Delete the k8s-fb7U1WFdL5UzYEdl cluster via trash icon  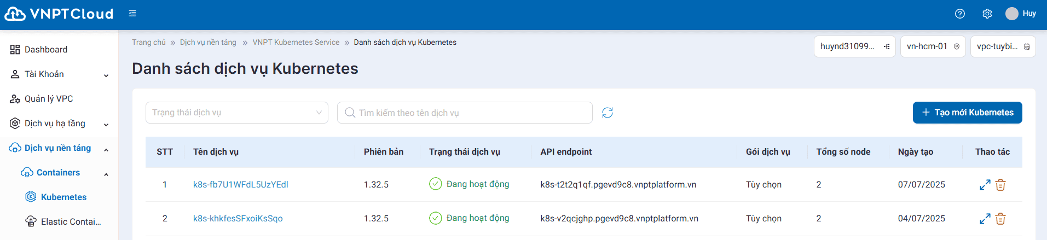[x=1000, y=185]
